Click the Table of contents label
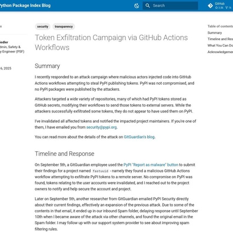Viewport: 233px width, 233px height. [x=220, y=26]
